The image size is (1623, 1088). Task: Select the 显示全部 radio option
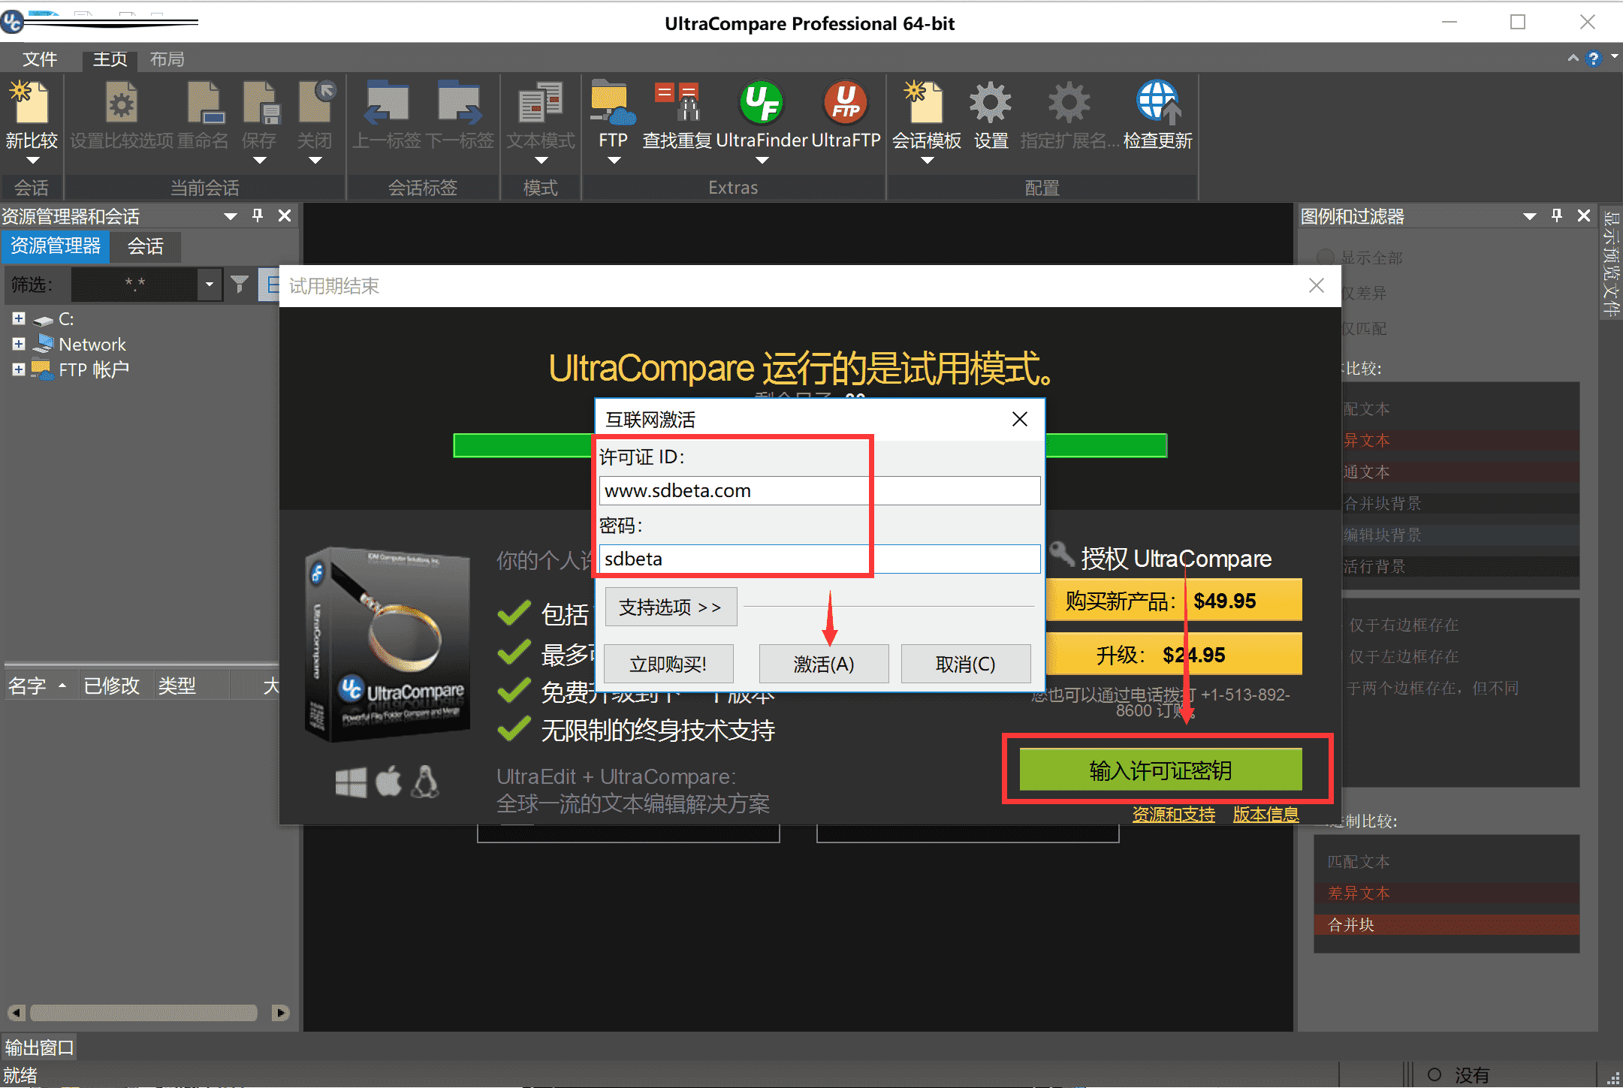(1326, 258)
